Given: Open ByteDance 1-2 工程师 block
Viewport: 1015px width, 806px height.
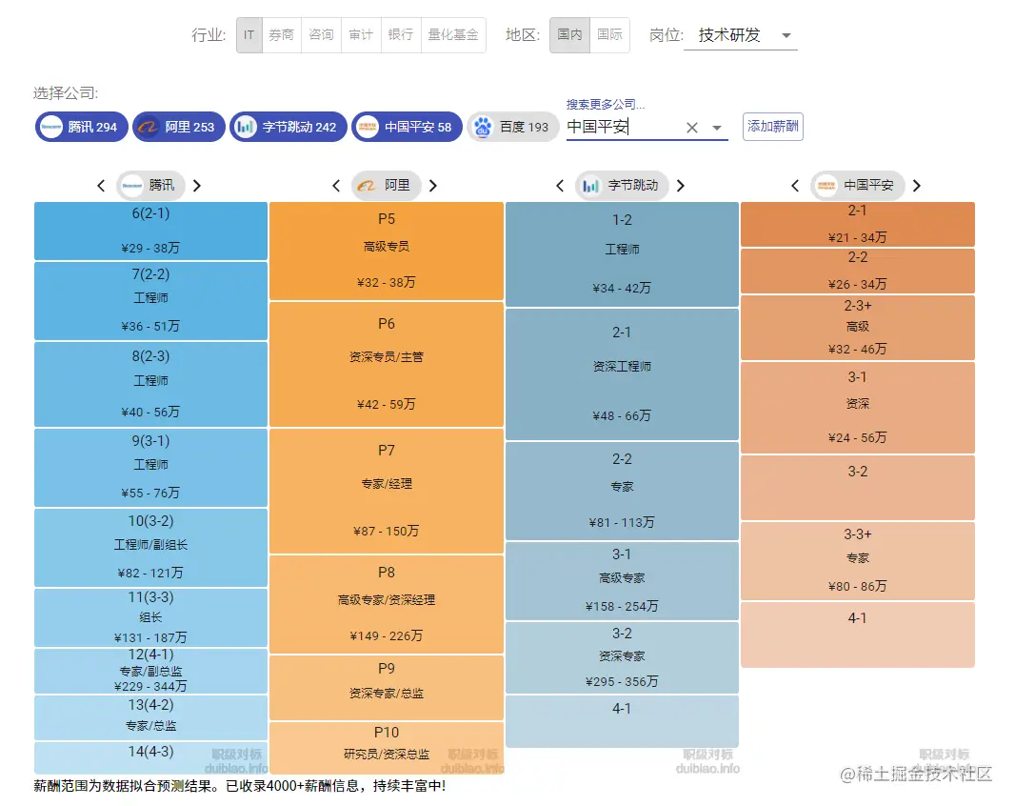Looking at the screenshot, I should tap(622, 254).
